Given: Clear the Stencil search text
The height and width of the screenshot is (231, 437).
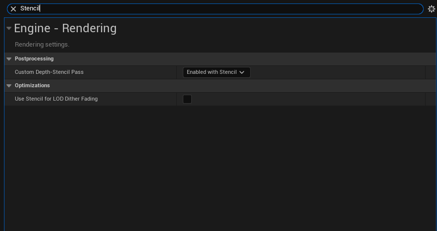Looking at the screenshot, I should point(13,9).
